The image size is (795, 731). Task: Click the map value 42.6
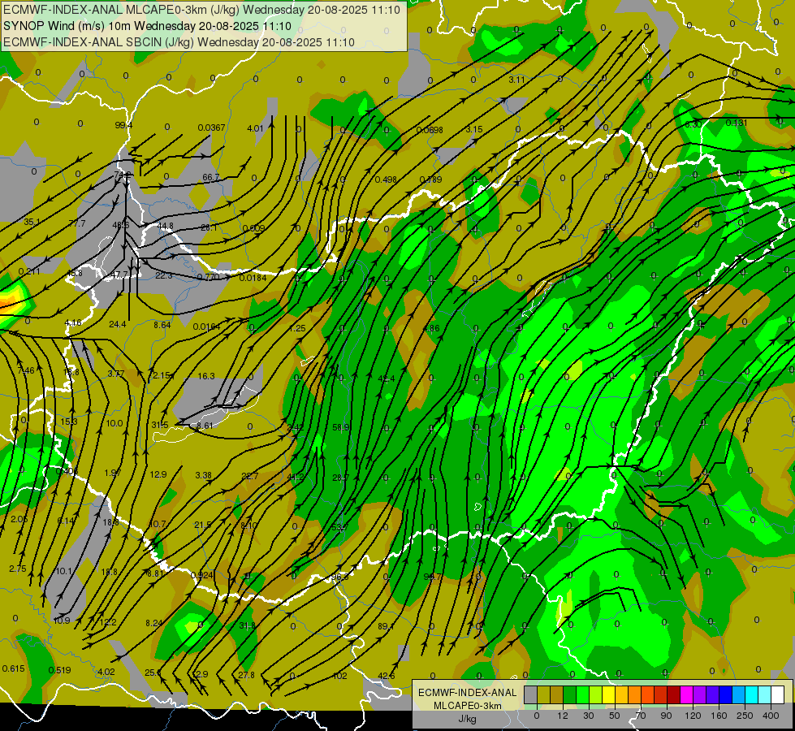[386, 676]
